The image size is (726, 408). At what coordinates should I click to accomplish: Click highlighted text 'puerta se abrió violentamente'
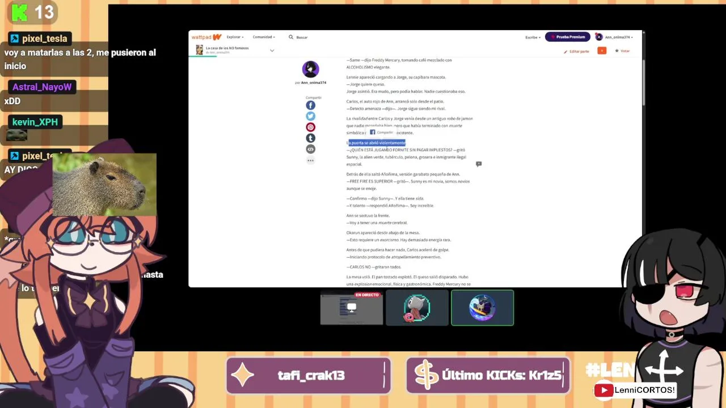[x=378, y=143]
